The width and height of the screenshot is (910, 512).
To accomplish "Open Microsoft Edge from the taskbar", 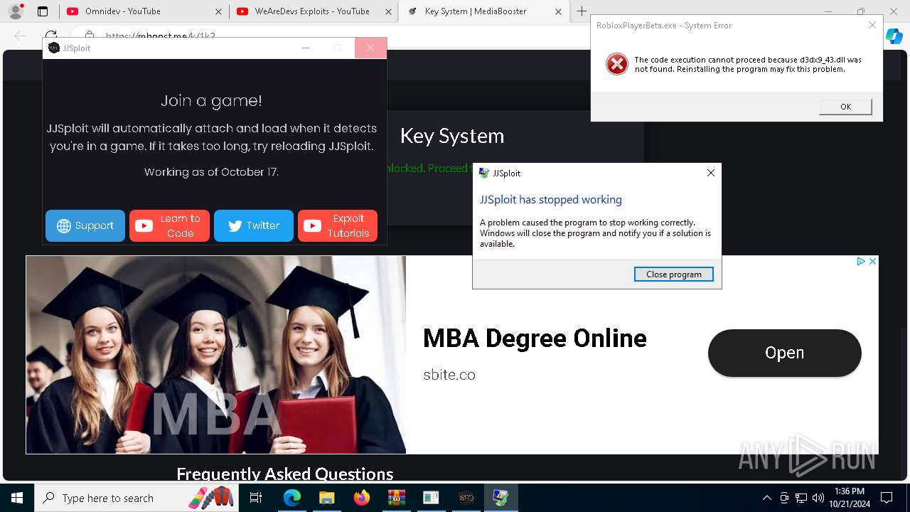I will click(292, 498).
